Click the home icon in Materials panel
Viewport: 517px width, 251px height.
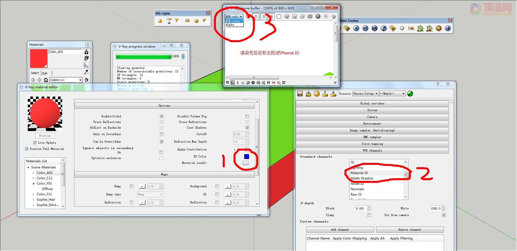(46, 80)
